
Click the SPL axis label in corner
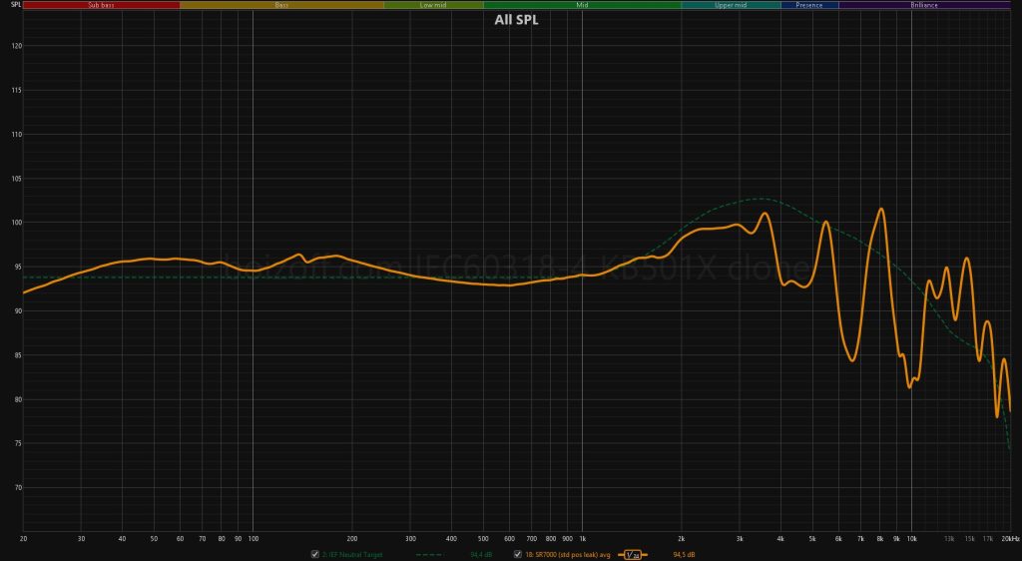coord(10,6)
